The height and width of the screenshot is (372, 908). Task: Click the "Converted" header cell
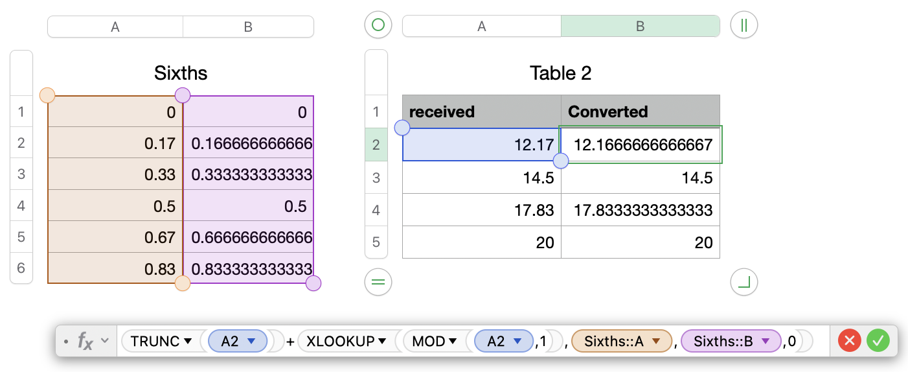[x=640, y=111]
